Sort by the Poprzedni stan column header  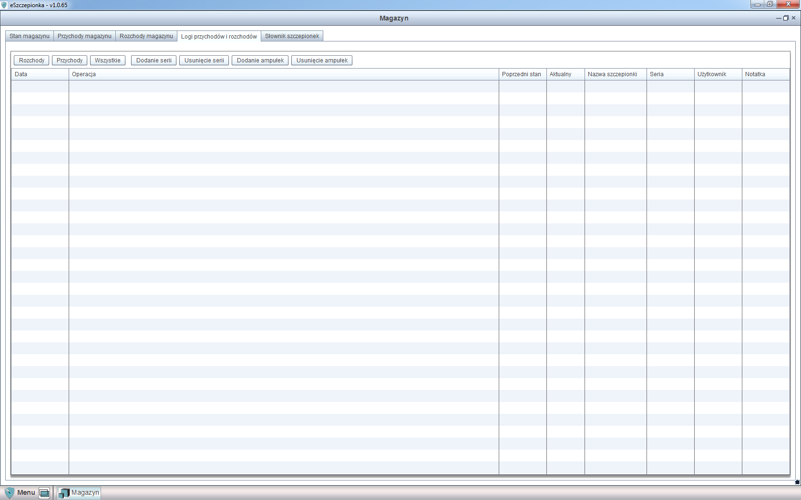pos(523,74)
